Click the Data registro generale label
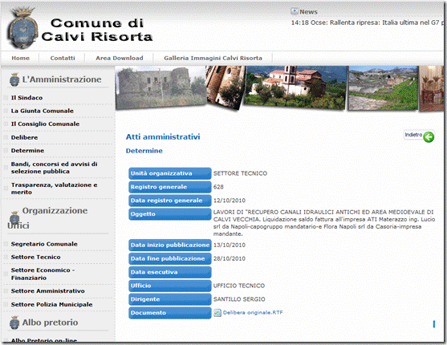 pos(170,201)
